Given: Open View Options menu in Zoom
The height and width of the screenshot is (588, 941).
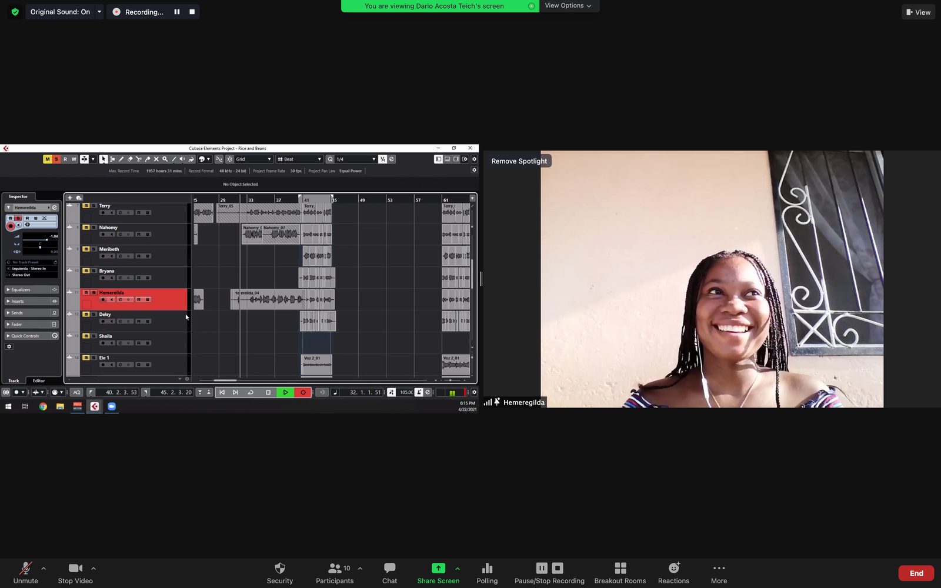Looking at the screenshot, I should tap(568, 6).
